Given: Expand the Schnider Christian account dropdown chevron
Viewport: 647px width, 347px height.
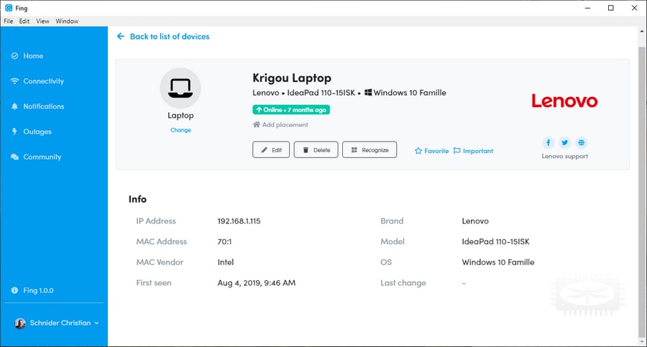Looking at the screenshot, I should coord(96,323).
